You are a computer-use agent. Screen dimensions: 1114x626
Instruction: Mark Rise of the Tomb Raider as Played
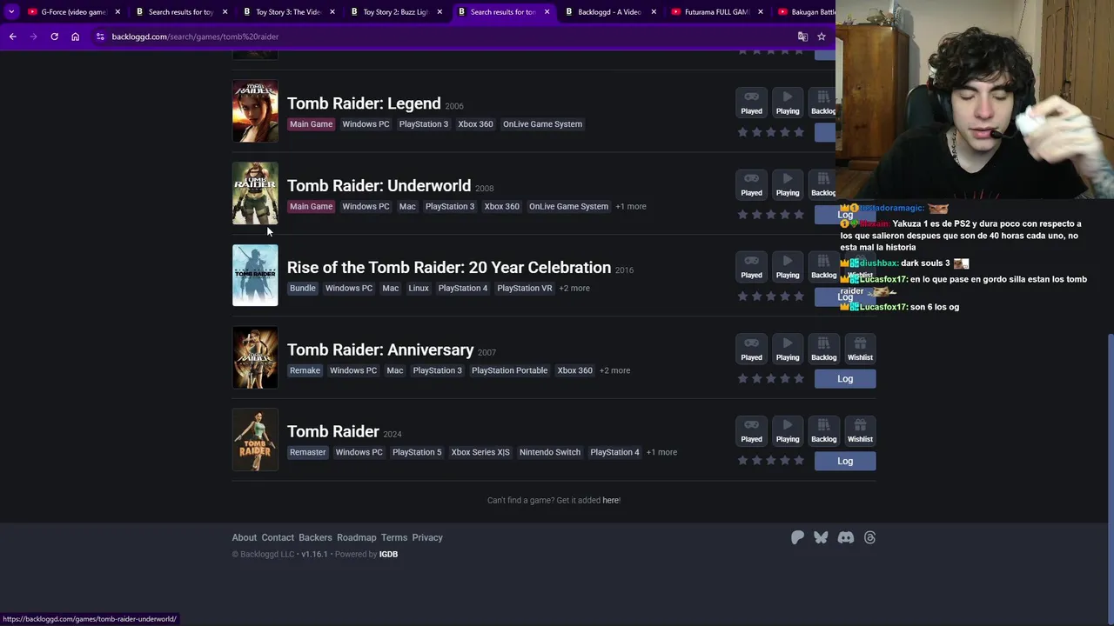[751, 266]
